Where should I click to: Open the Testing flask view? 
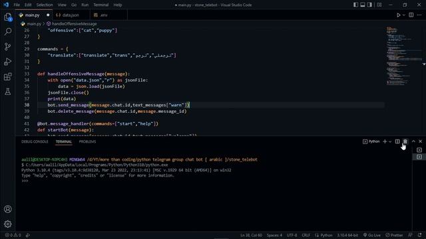(x=7, y=92)
